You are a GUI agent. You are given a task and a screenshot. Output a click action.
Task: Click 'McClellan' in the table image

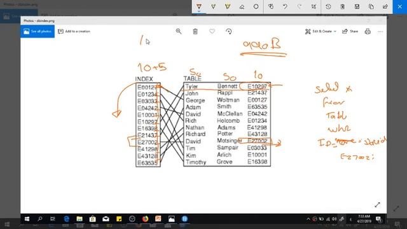tap(230, 114)
